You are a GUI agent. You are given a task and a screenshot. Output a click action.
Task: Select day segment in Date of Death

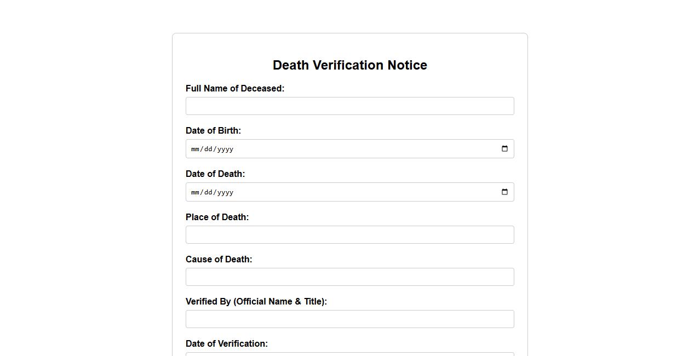click(x=208, y=192)
